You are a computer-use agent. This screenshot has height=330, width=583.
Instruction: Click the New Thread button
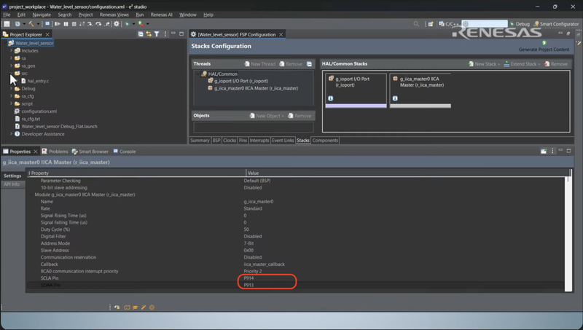coord(259,64)
